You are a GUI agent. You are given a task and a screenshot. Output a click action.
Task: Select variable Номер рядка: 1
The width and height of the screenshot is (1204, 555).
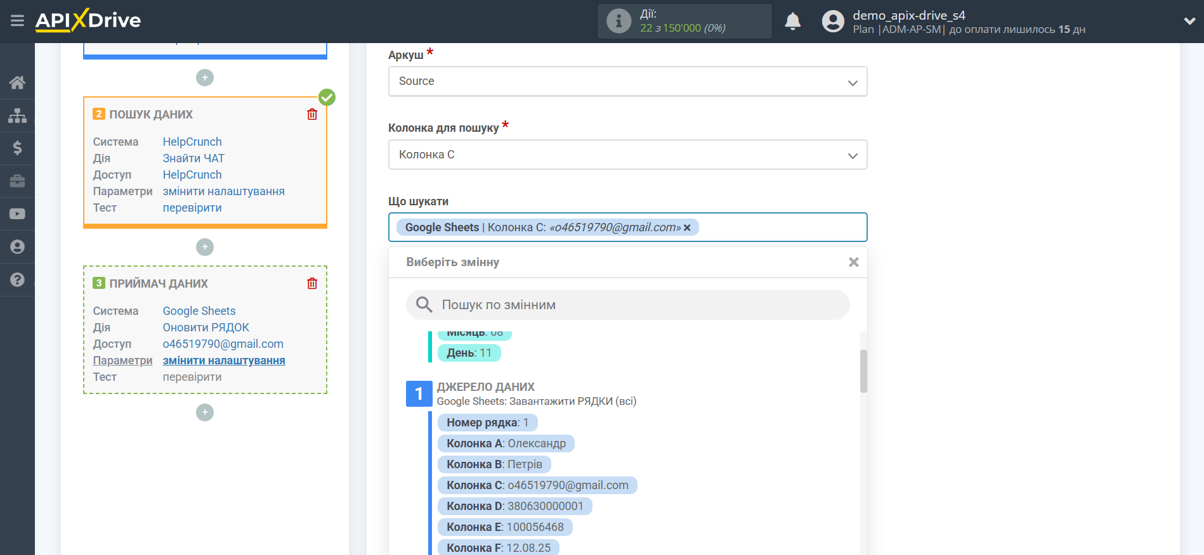tap(487, 423)
